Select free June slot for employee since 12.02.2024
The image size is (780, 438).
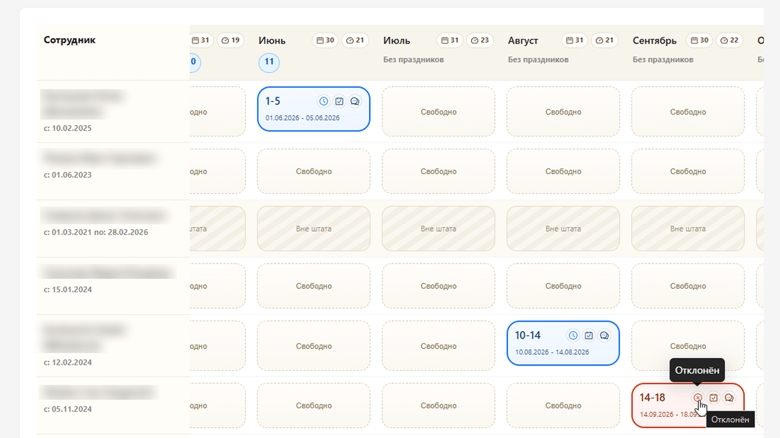point(314,346)
